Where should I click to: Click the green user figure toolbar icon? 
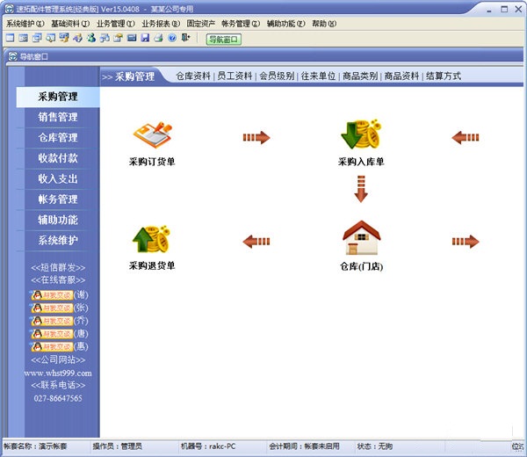pos(91,38)
